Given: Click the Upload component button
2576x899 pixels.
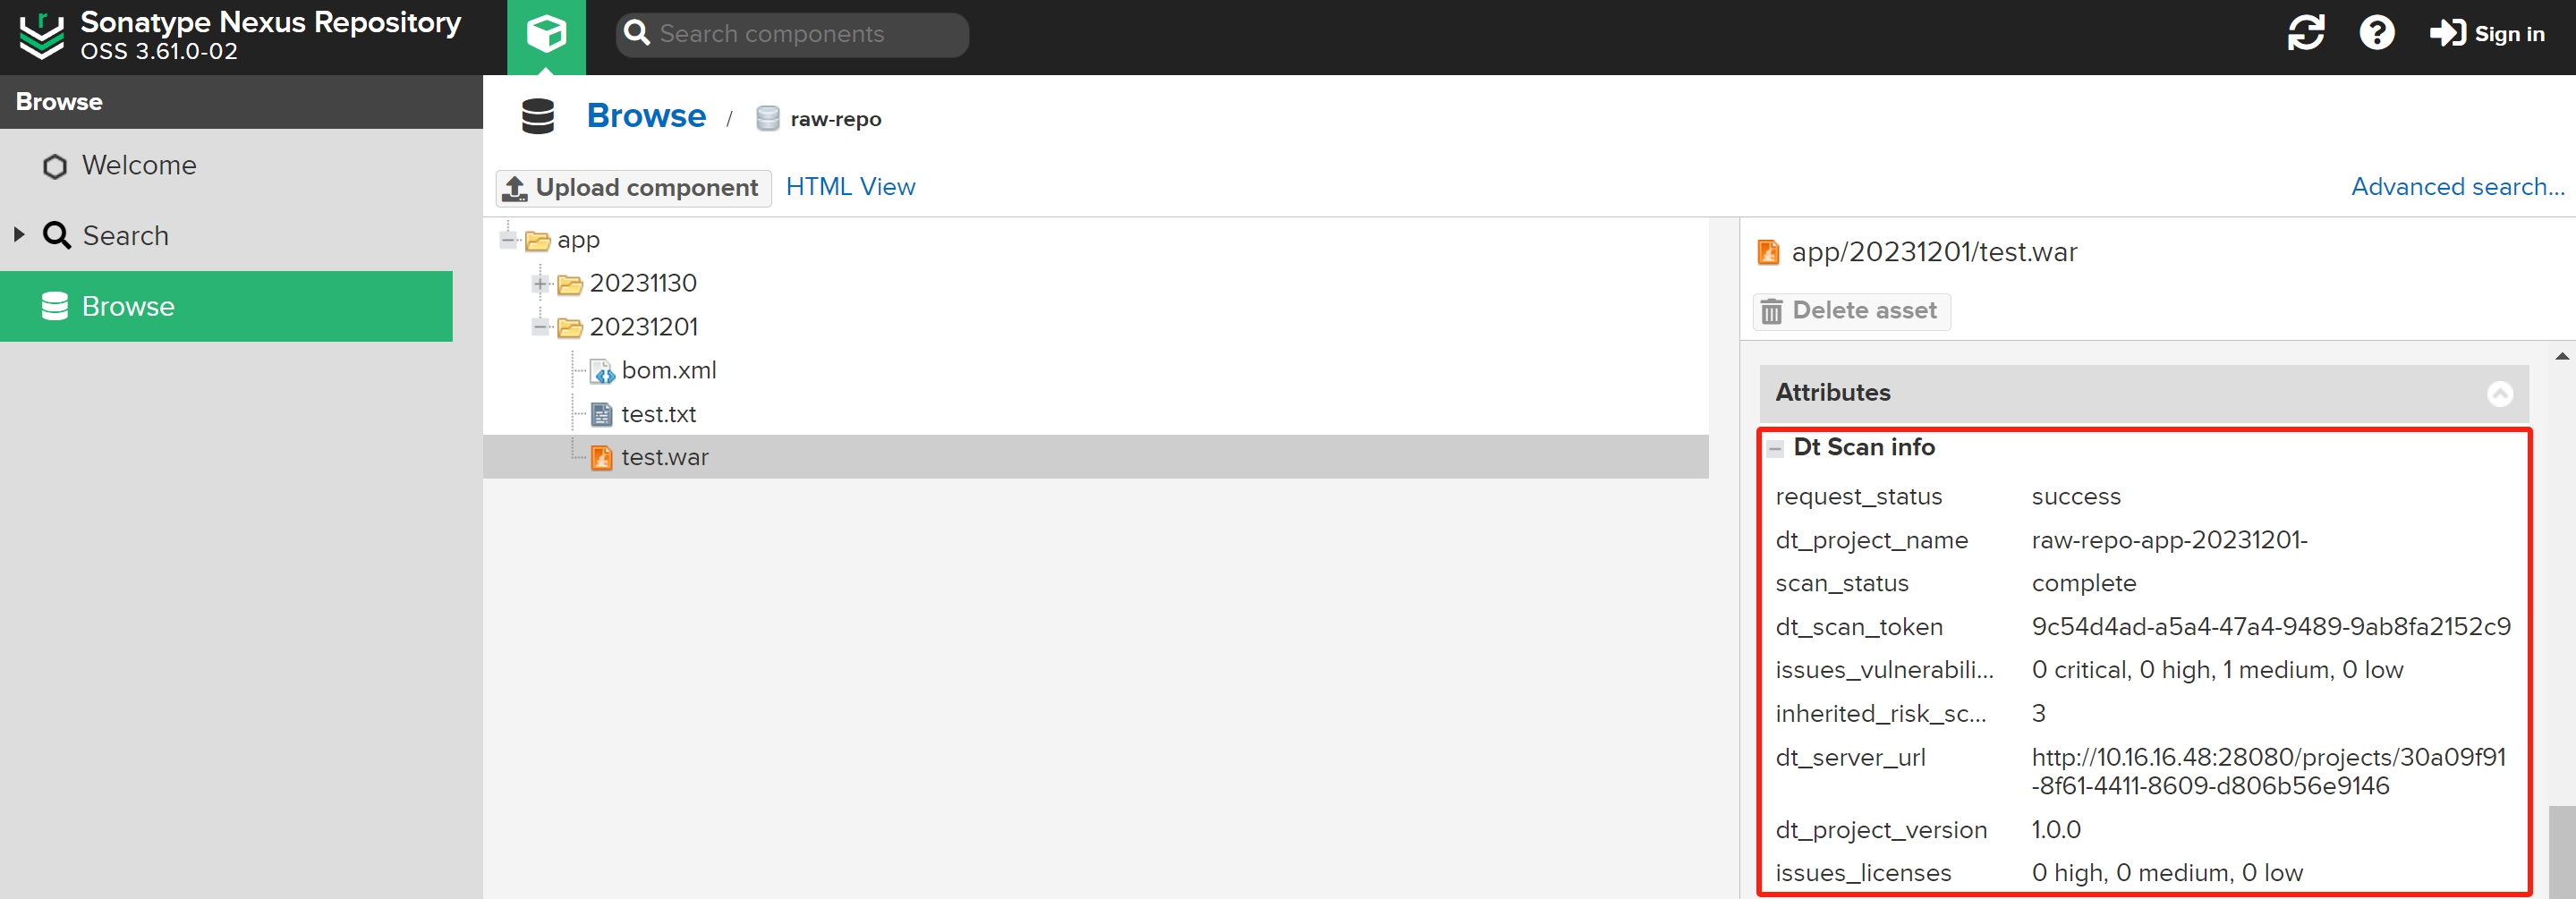Looking at the screenshot, I should pos(633,188).
